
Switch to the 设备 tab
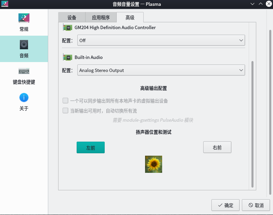(72, 17)
